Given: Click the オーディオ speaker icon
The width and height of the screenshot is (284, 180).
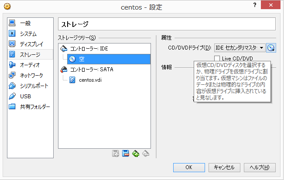Looking at the screenshot, I should (12, 65).
